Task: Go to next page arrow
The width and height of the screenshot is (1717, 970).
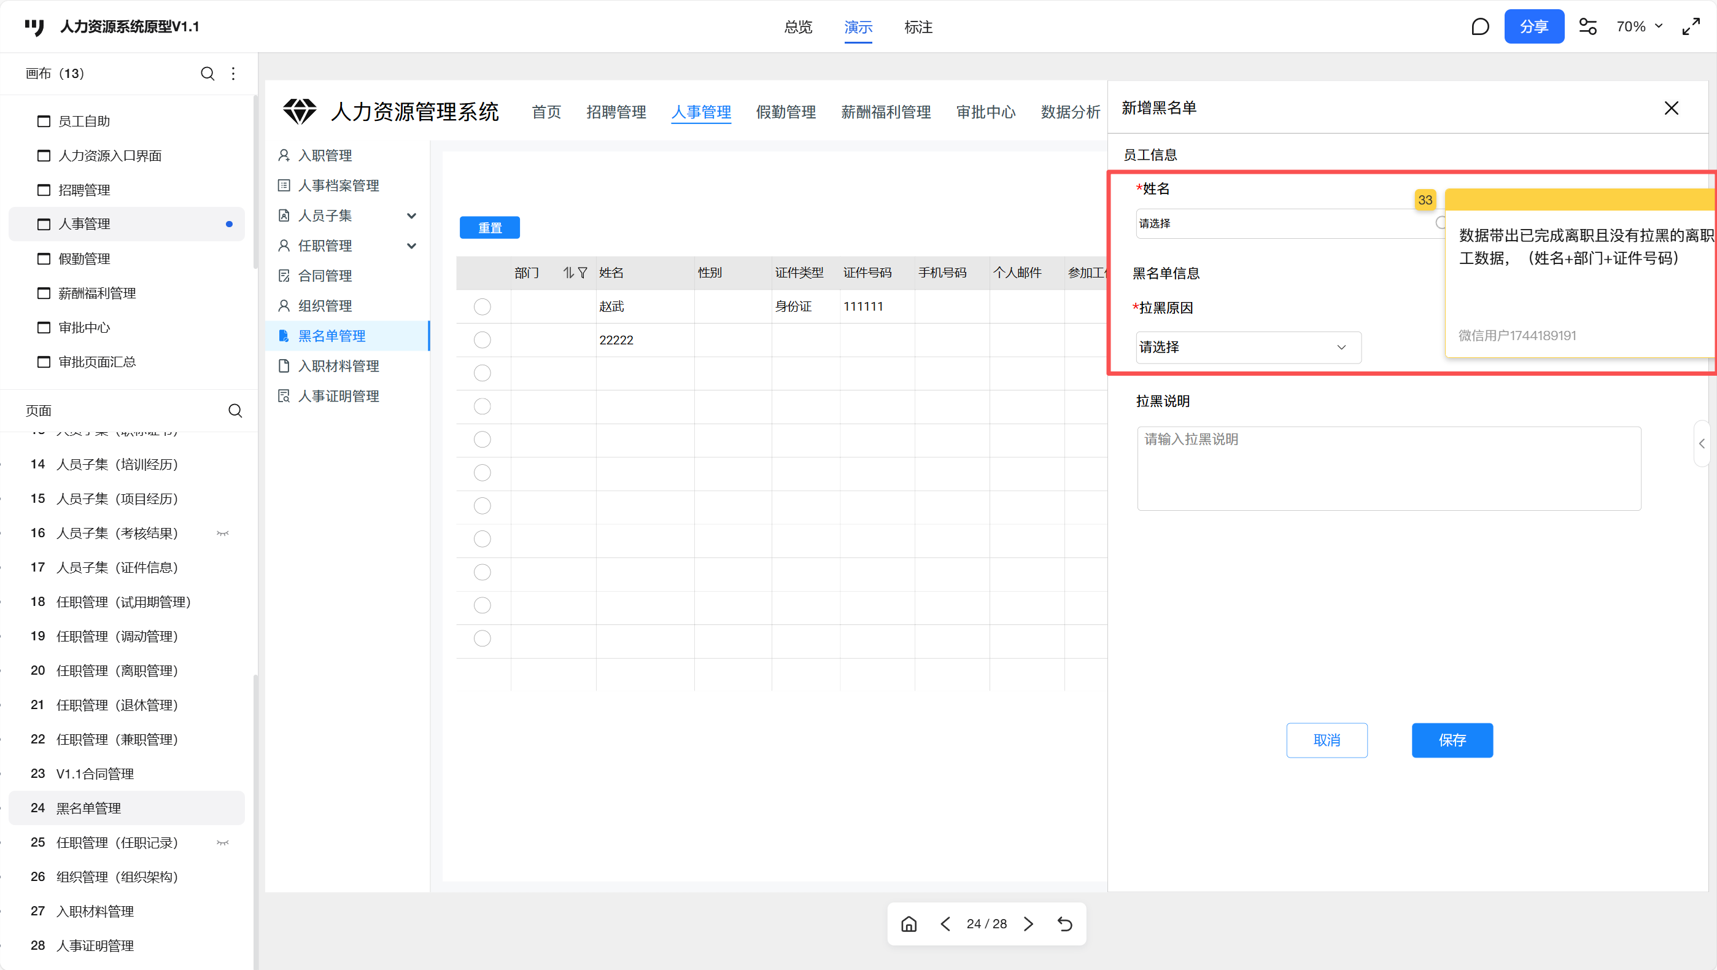Action: coord(1028,923)
